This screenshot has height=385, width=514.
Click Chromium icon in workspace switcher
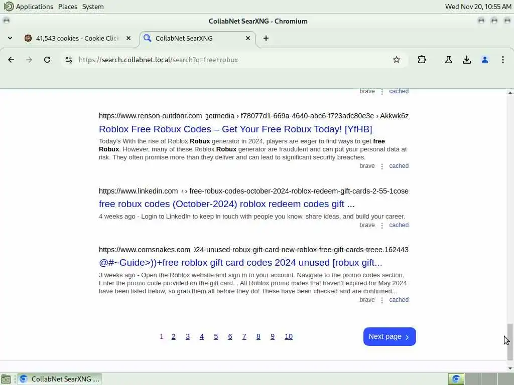[456, 379]
